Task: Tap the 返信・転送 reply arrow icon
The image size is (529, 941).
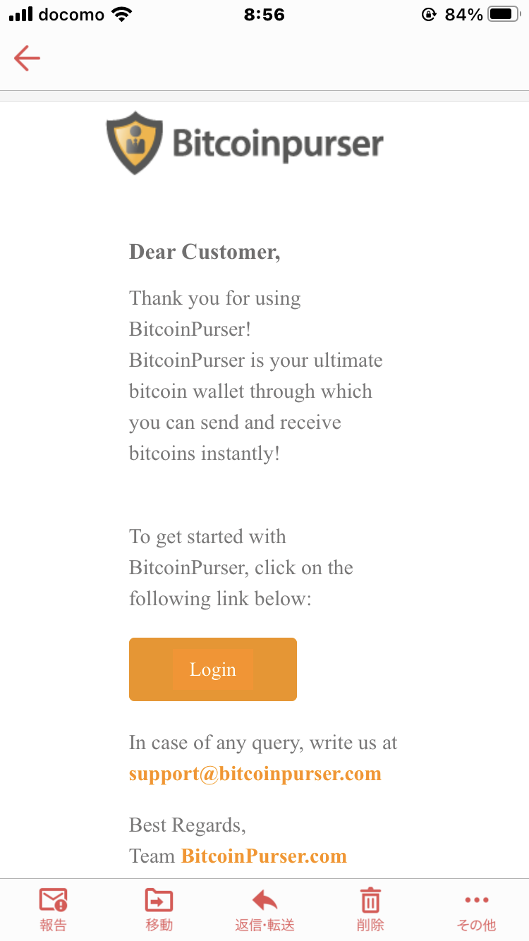Action: [264, 900]
